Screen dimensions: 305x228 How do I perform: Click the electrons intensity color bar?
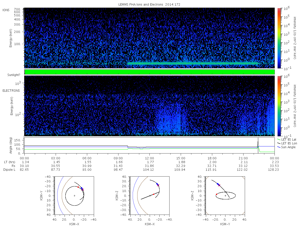[279, 106]
